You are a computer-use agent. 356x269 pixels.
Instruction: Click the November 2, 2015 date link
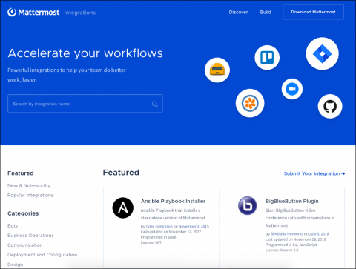[194, 226]
